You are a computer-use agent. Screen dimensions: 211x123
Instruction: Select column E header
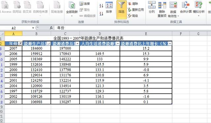pyautogui.click(x=146, y=34)
